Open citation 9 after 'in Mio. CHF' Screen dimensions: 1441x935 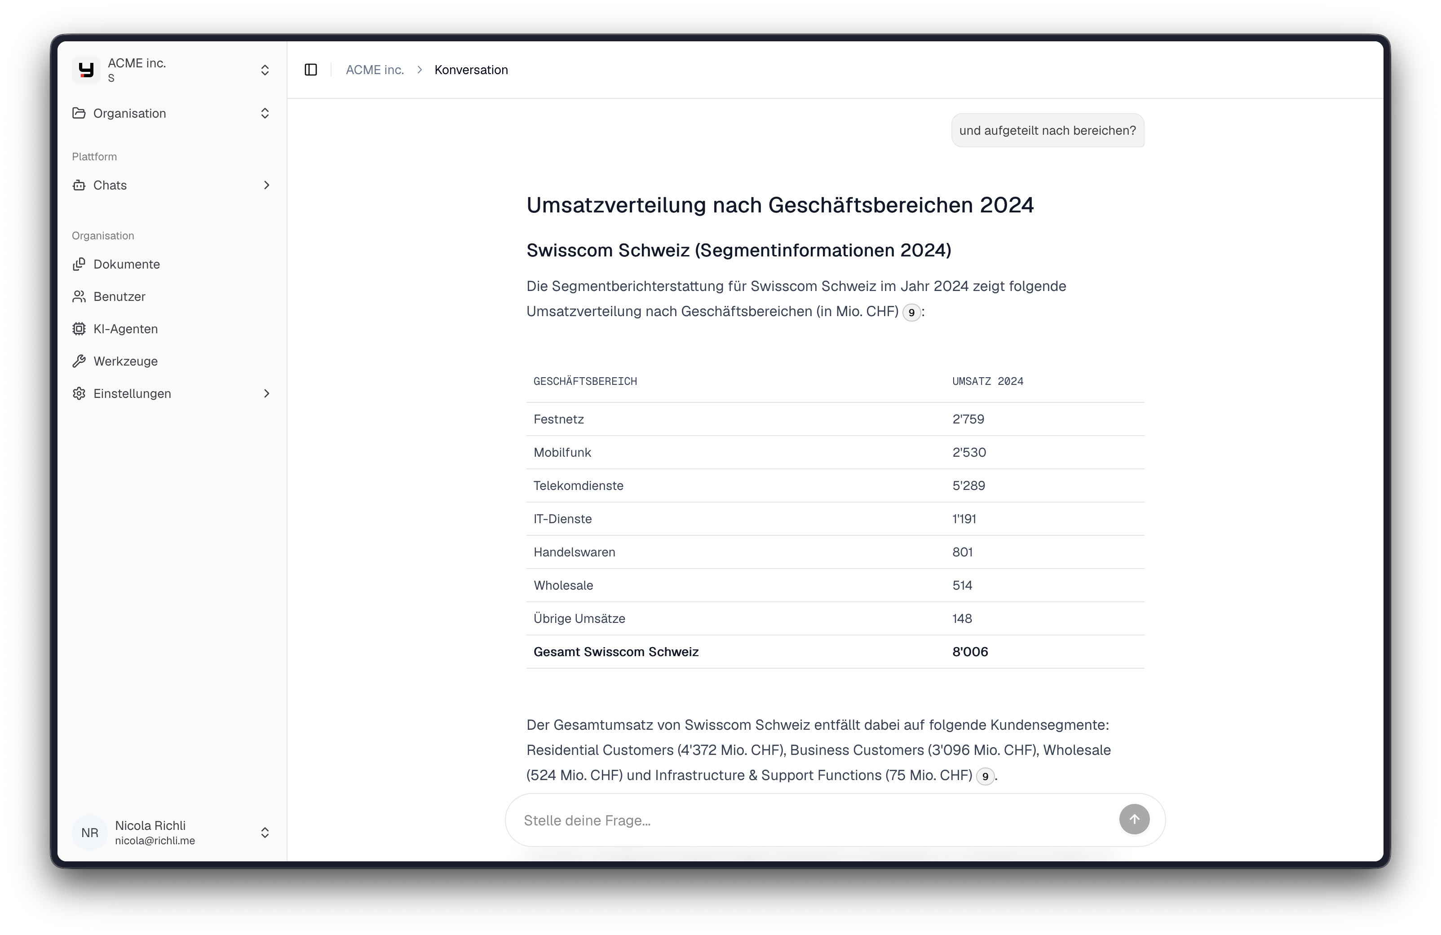[x=911, y=313]
